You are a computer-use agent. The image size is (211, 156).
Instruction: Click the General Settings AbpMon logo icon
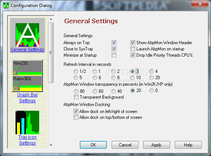27,35
